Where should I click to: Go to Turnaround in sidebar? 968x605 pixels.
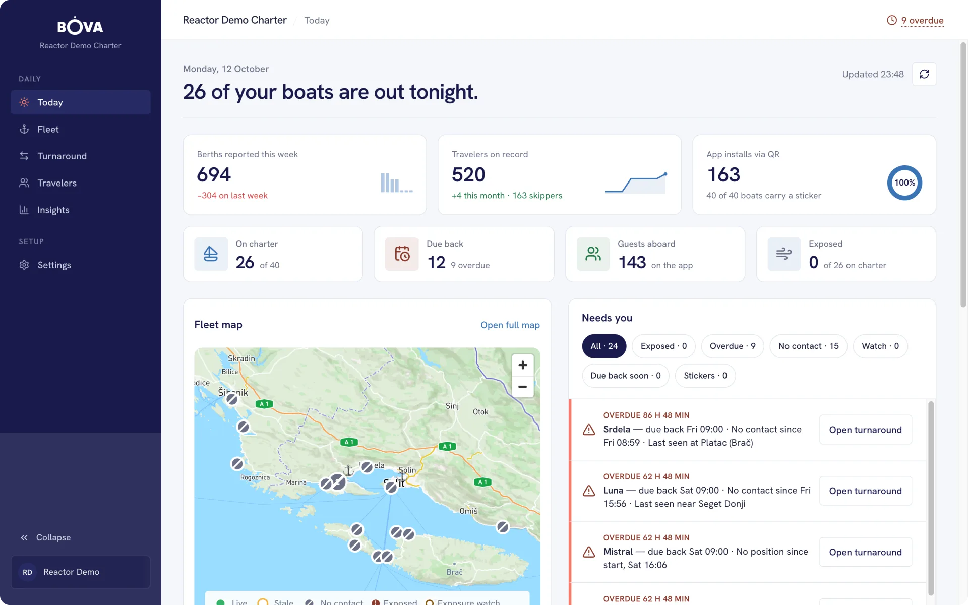81,156
